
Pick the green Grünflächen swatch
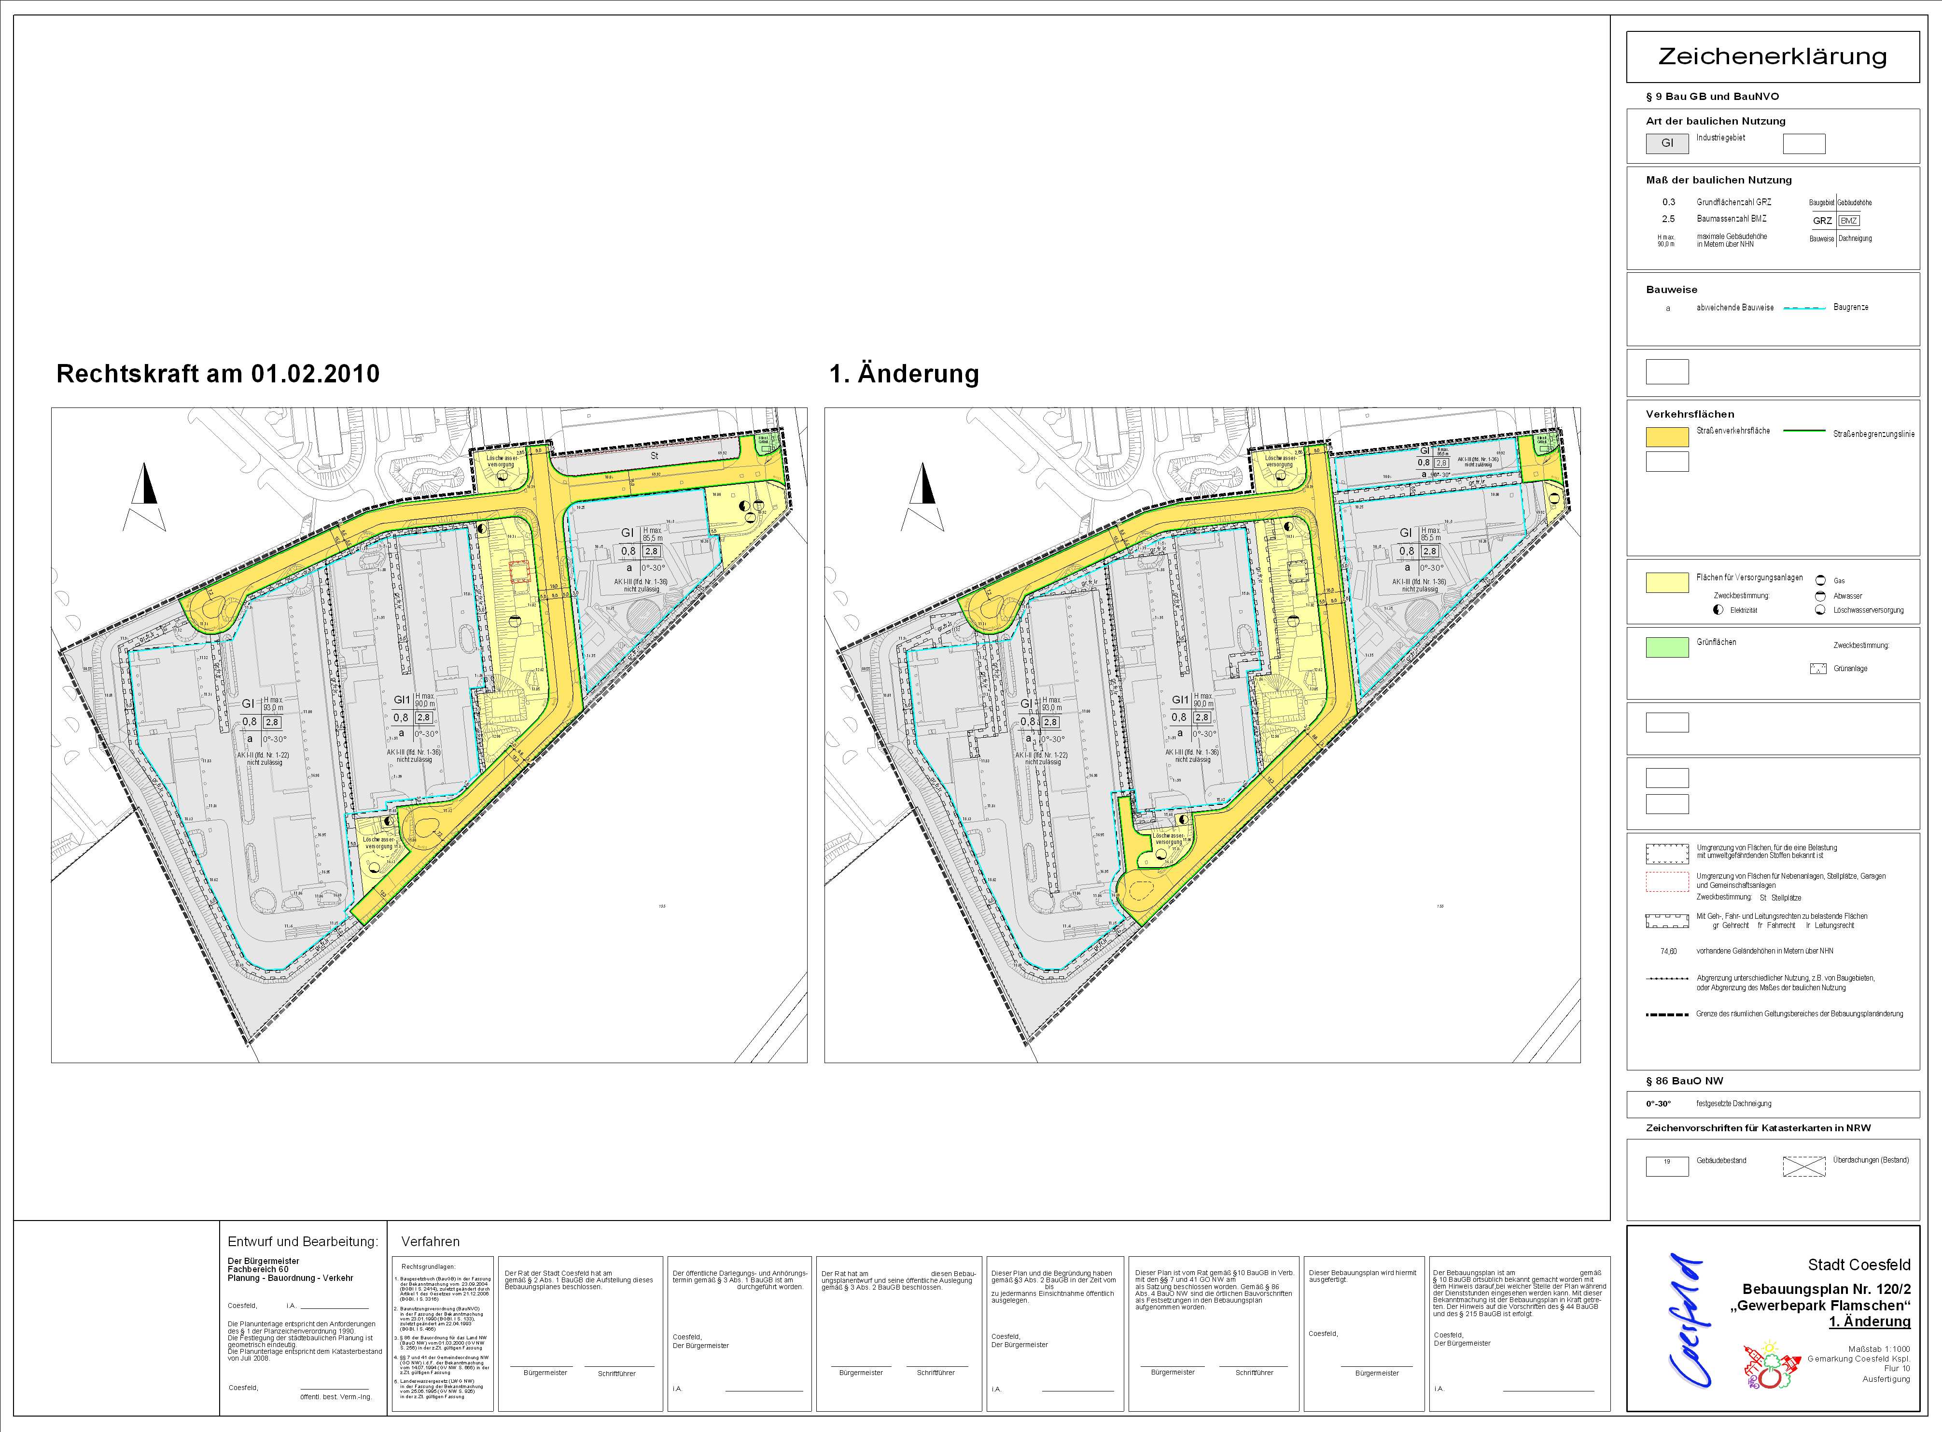(x=1667, y=647)
